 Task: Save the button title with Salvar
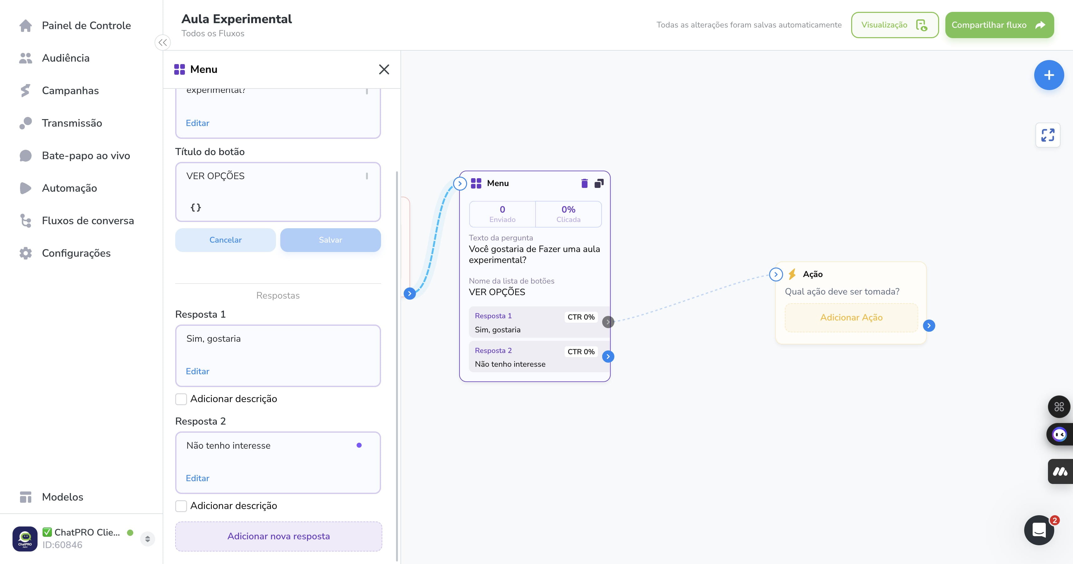tap(330, 240)
